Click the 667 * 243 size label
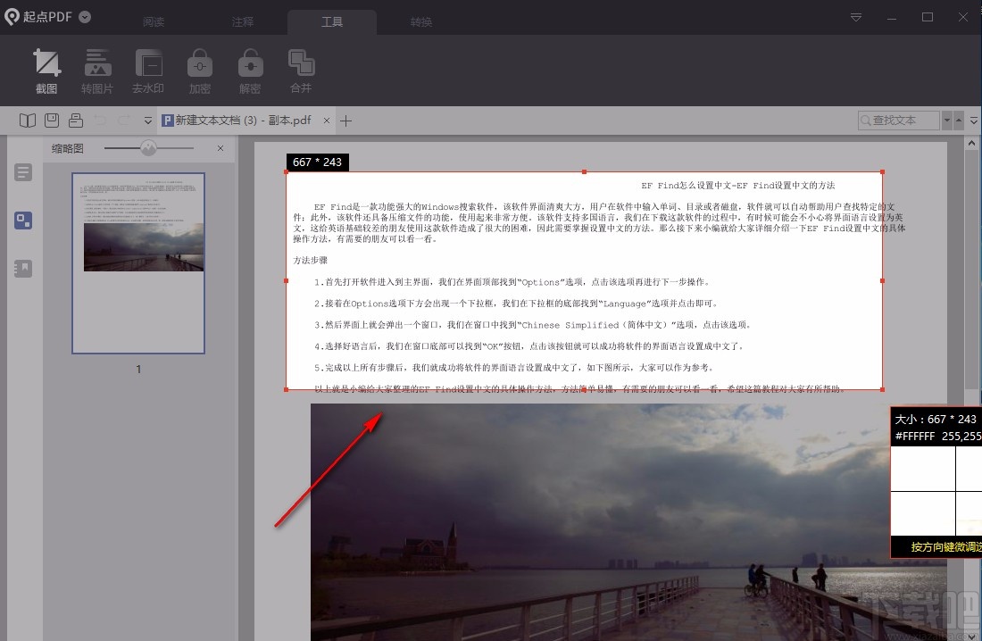Image resolution: width=982 pixels, height=641 pixels. click(317, 162)
